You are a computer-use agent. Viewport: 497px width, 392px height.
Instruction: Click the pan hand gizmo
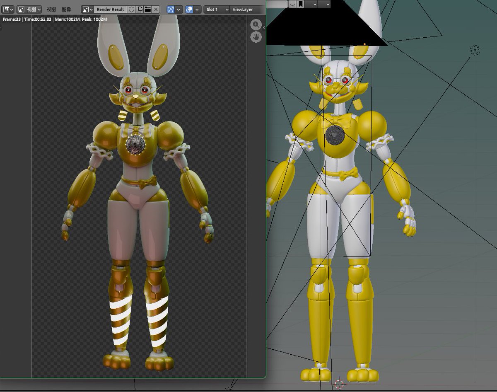coord(256,37)
